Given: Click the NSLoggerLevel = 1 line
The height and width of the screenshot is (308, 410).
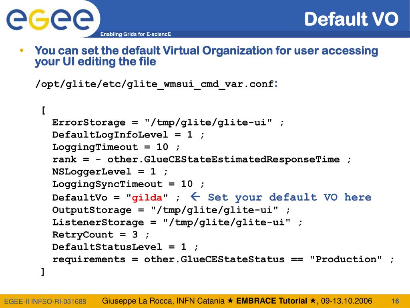Looking at the screenshot, I should tap(110, 172).
